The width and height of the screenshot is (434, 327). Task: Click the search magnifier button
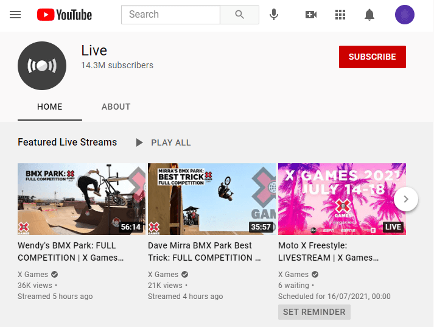pos(239,15)
